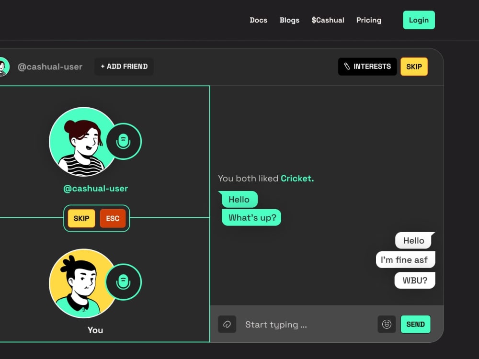The height and width of the screenshot is (359, 479).
Task: Click cashual-user's large avatar picture
Action: pos(83,142)
